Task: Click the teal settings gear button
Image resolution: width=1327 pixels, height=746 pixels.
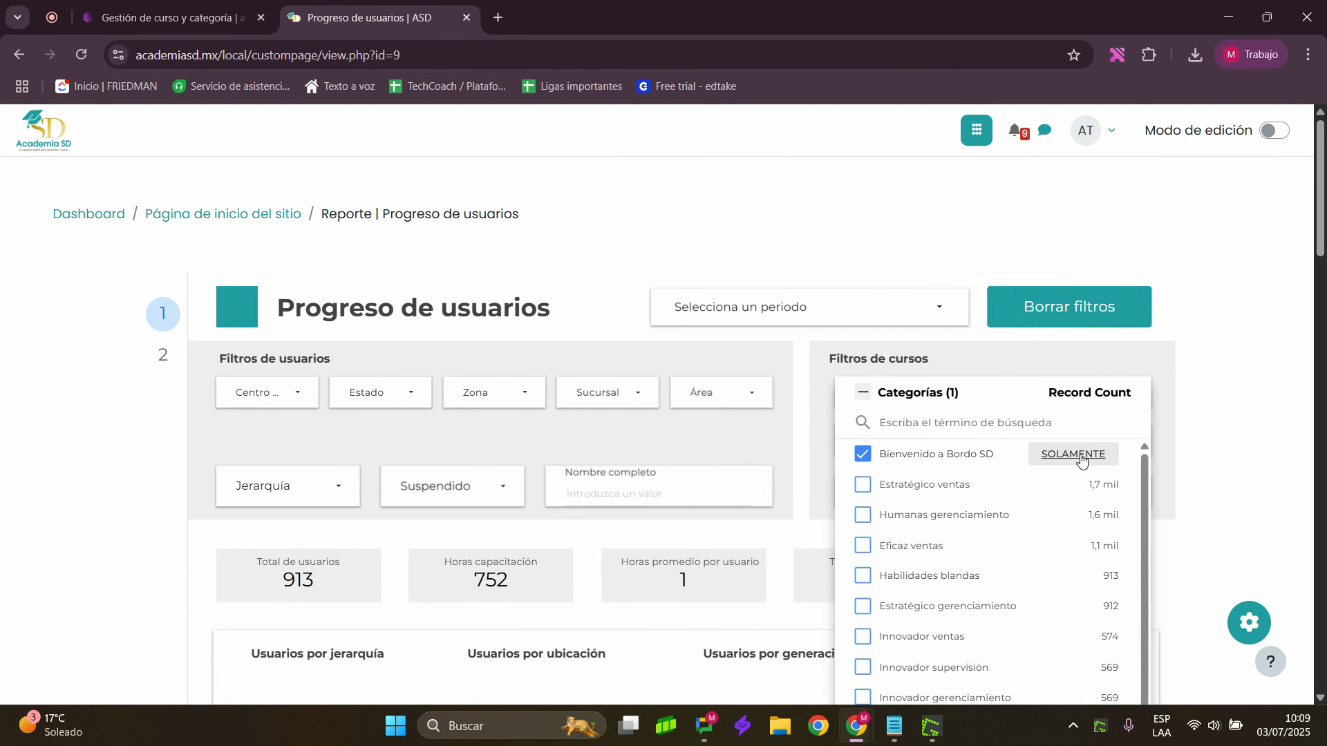Action: (x=1248, y=622)
